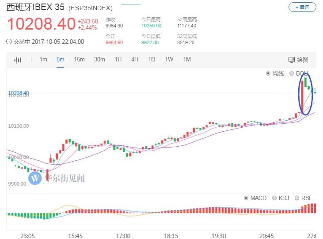The image size is (323, 239).
Task: Select the BOLL indicator radio button
Action: tap(291, 73)
